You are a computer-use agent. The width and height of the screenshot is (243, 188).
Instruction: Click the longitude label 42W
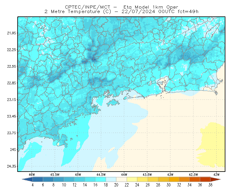click(217, 175)
